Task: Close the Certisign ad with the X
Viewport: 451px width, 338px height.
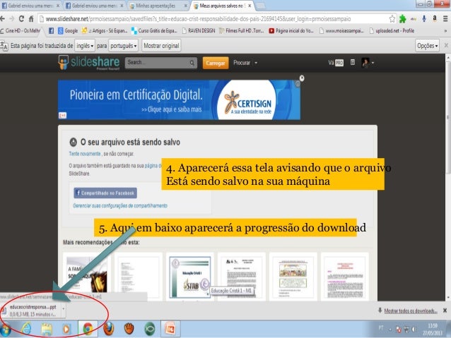Action: click(302, 78)
